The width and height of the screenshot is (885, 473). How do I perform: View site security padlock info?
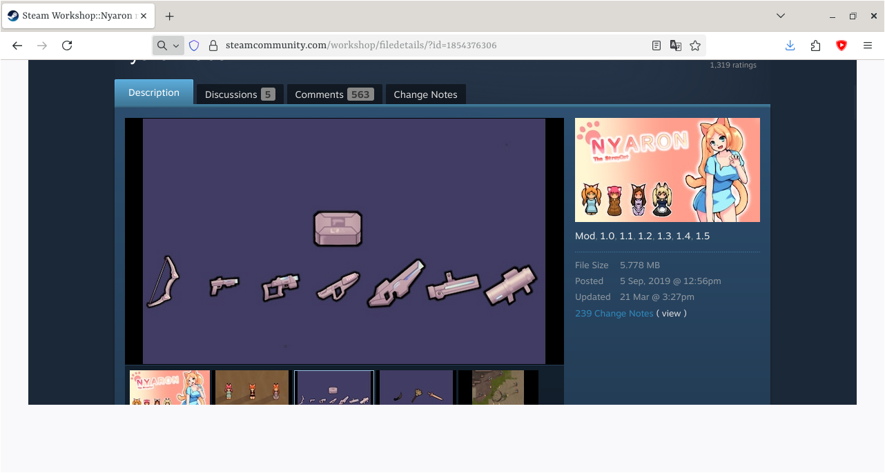coord(213,46)
